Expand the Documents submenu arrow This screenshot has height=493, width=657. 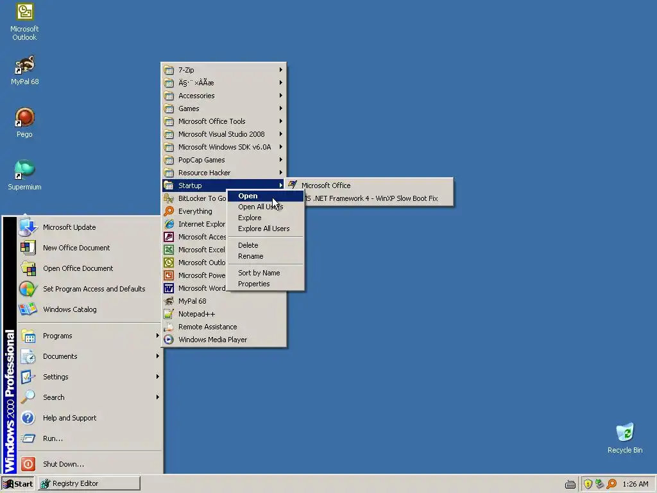tap(158, 356)
